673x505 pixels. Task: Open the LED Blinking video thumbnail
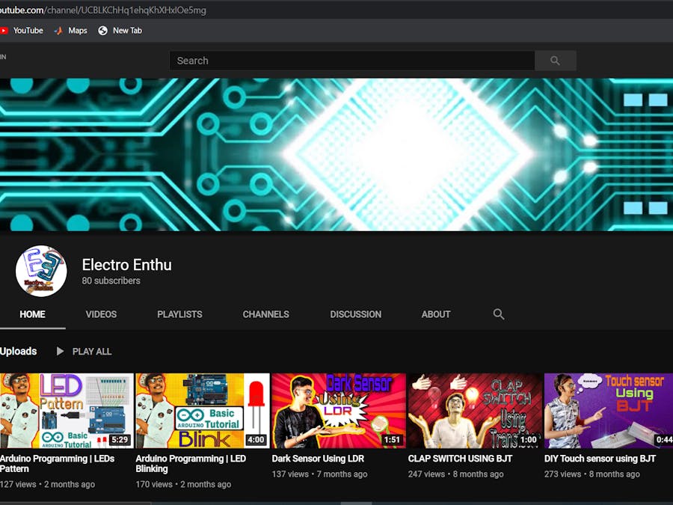(203, 411)
